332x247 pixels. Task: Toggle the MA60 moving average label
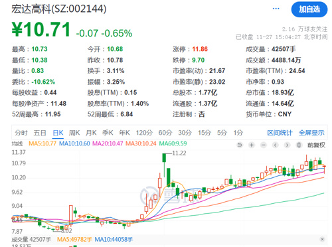pos(173,143)
